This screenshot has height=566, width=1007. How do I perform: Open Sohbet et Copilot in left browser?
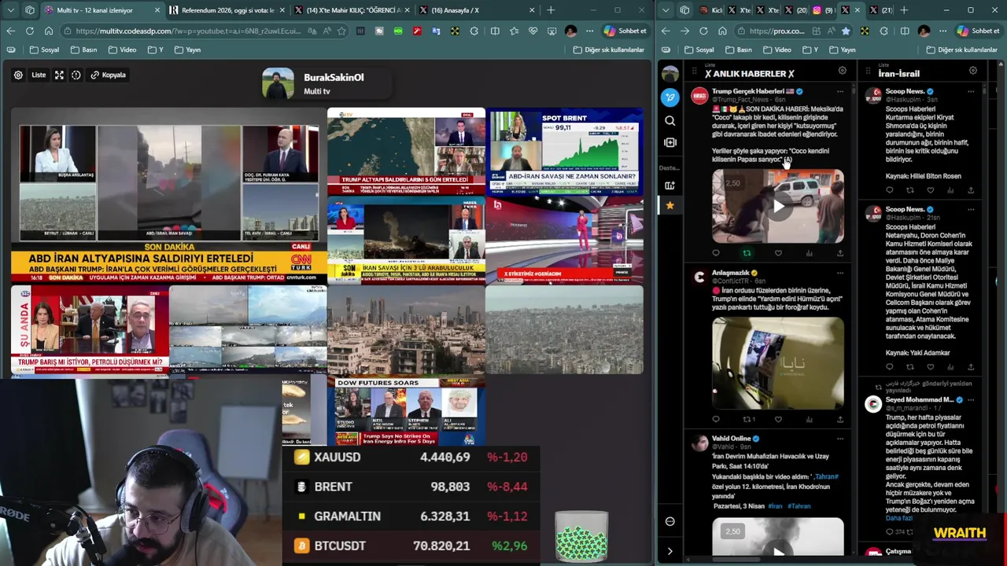pyautogui.click(x=625, y=31)
